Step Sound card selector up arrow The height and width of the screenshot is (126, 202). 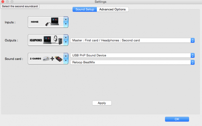click(66, 56)
